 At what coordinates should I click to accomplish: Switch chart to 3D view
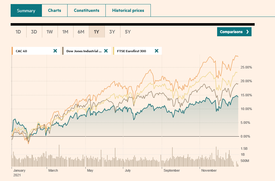34,32
